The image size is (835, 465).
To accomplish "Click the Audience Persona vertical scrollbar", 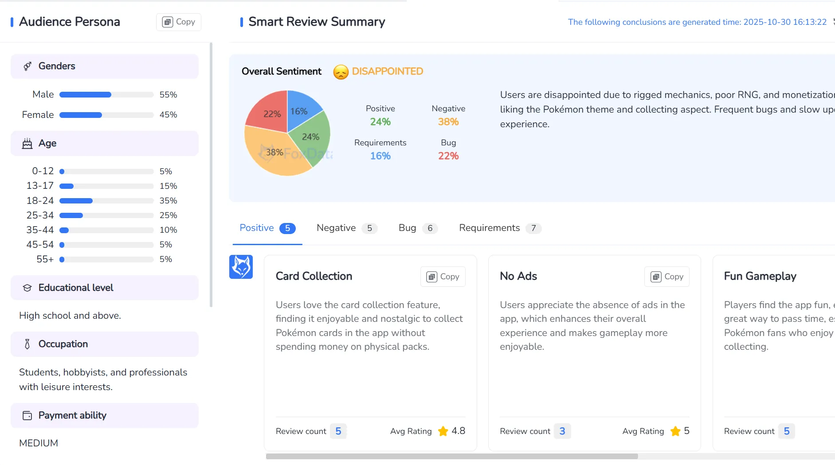I will (211, 175).
